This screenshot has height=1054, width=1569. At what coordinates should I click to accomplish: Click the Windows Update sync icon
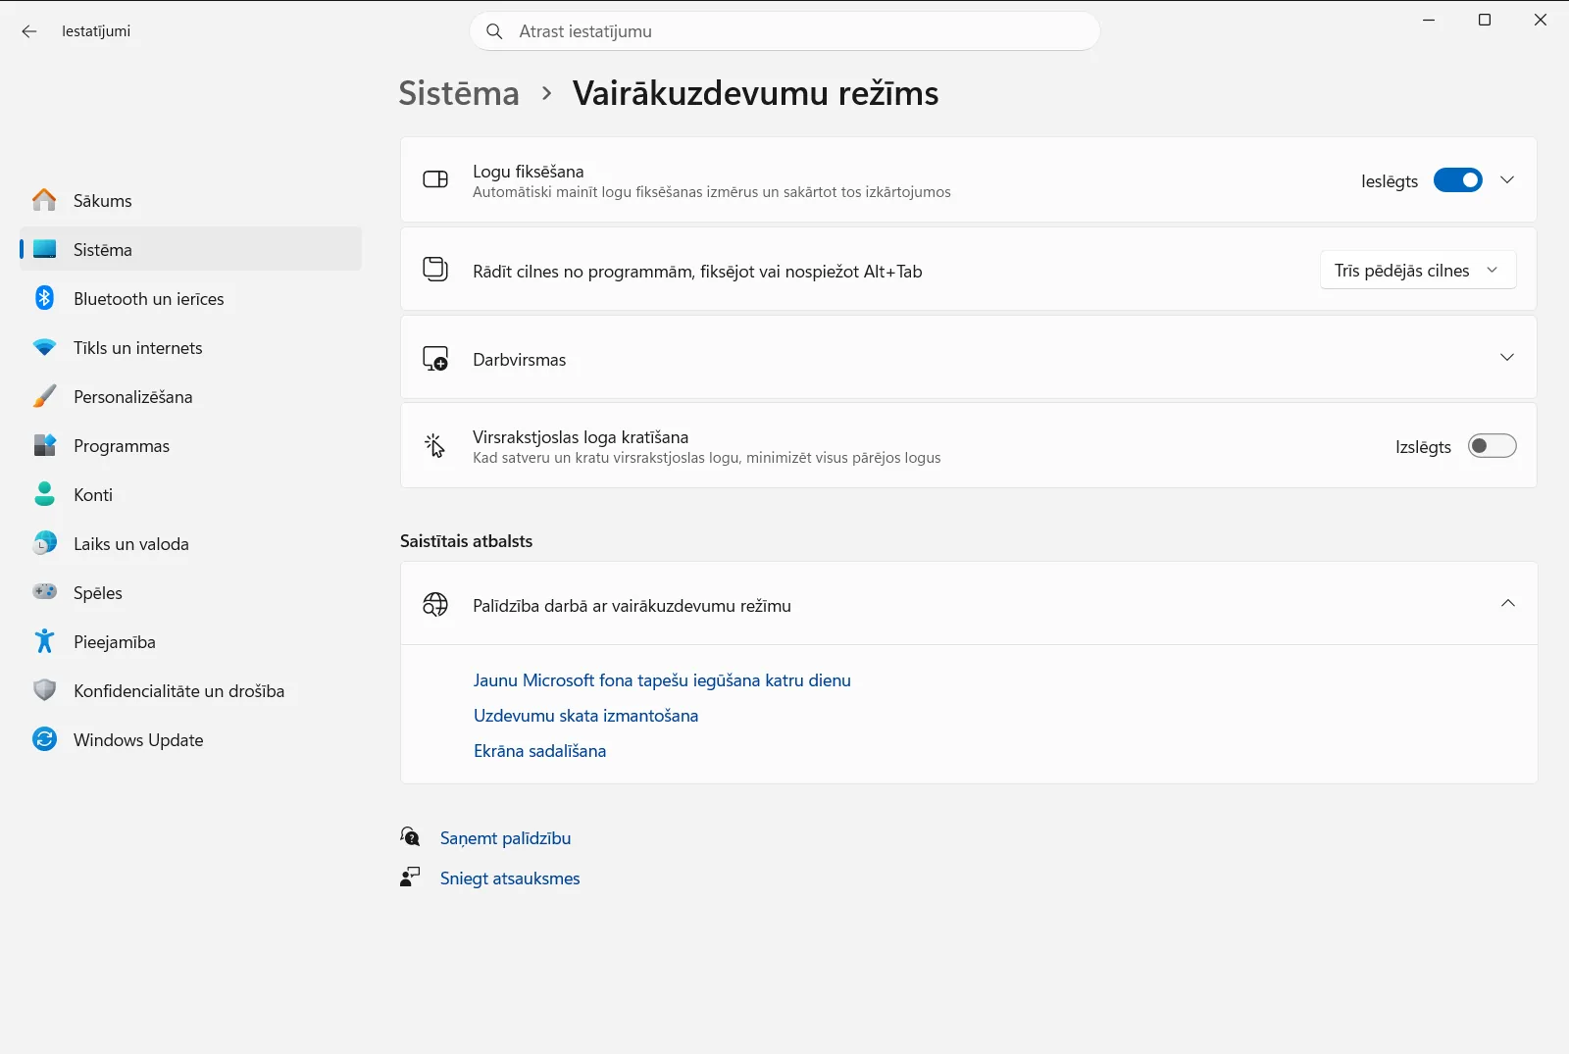tap(44, 739)
